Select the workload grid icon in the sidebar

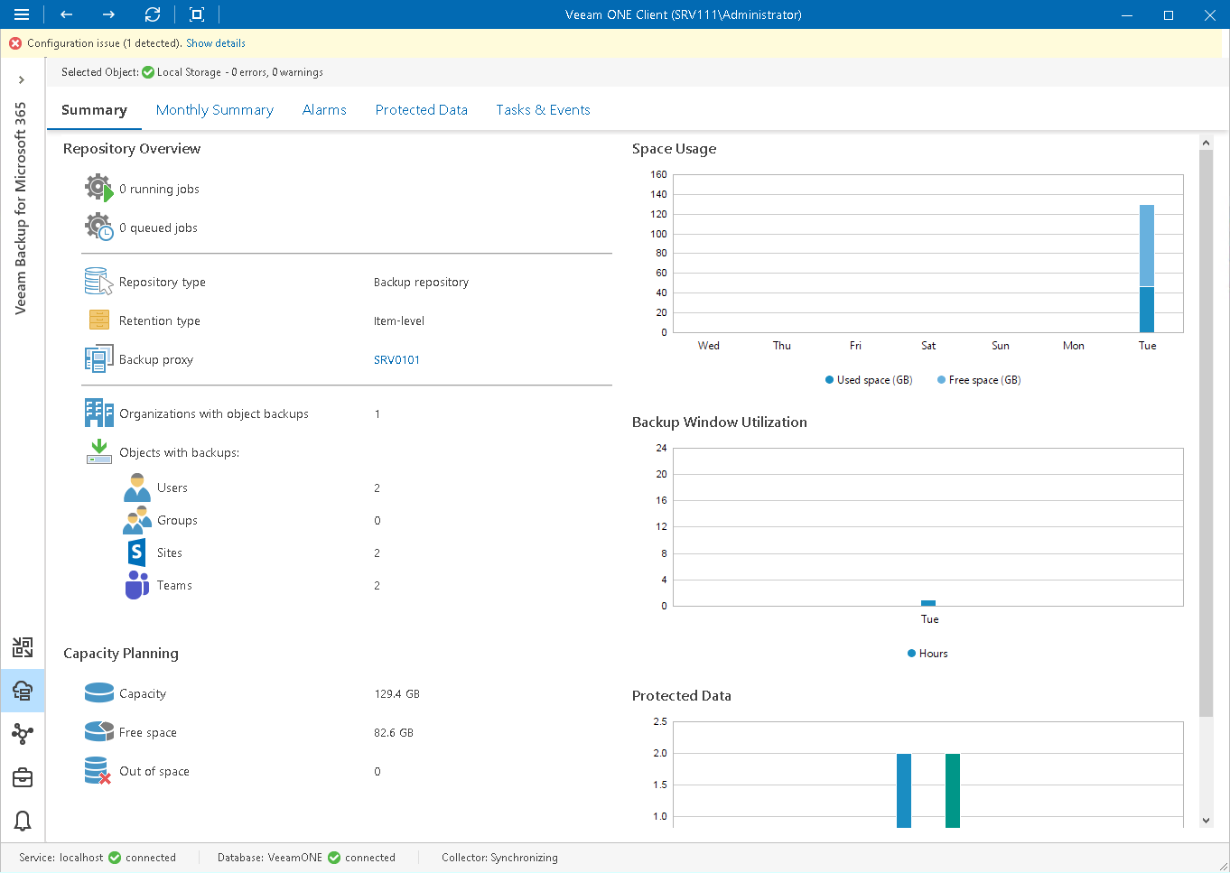pyautogui.click(x=22, y=647)
